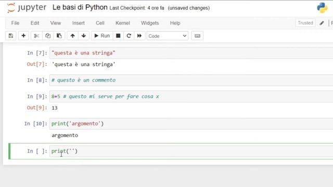Open the Help menu

(x=175, y=23)
